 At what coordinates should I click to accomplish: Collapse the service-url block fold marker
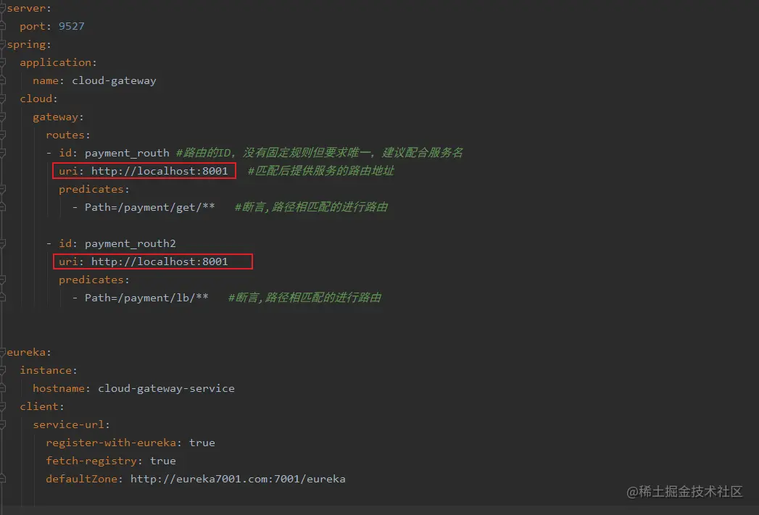click(2, 424)
